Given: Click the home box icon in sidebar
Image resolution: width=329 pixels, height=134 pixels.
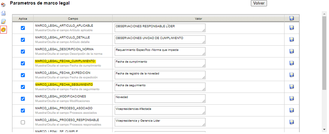Looking at the screenshot, I should click(x=3, y=5).
